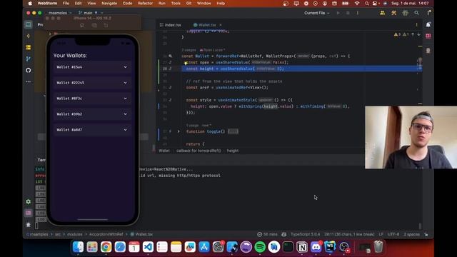Image resolution: width=457 pixels, height=257 pixels.
Task: Open the Navigate menu
Action: click(109, 3)
